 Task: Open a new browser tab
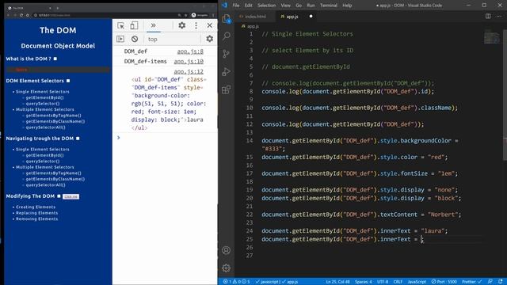(58, 8)
